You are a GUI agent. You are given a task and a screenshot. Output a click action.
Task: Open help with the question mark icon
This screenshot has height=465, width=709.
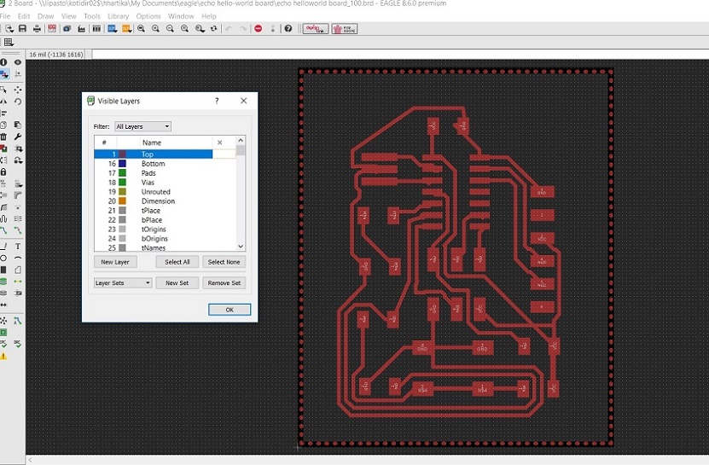point(288,29)
